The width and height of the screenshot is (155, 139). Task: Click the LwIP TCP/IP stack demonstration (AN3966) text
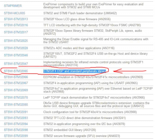94,97
